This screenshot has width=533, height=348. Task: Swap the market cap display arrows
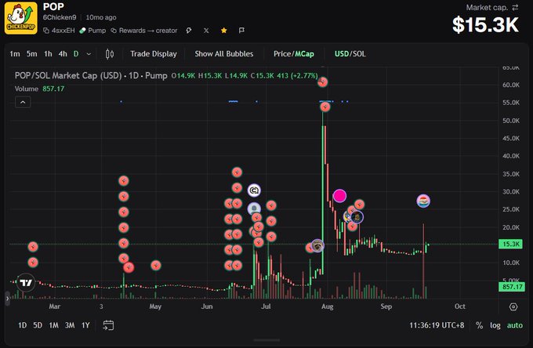(x=515, y=8)
